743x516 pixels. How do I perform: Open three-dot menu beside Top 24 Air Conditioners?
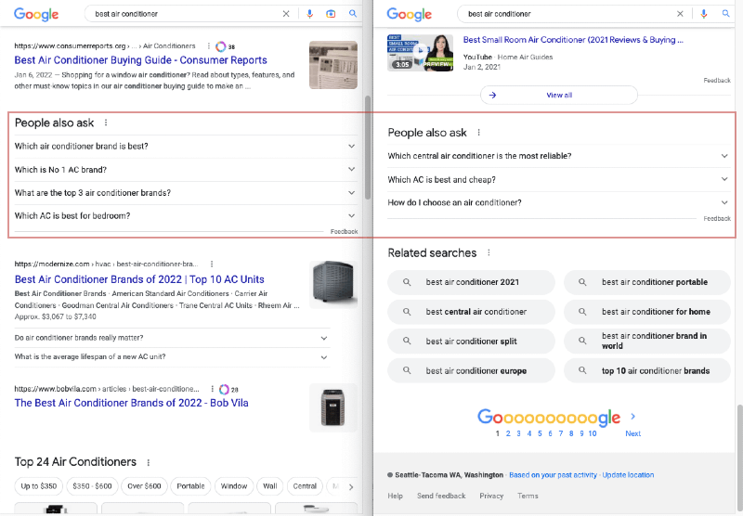[149, 462]
